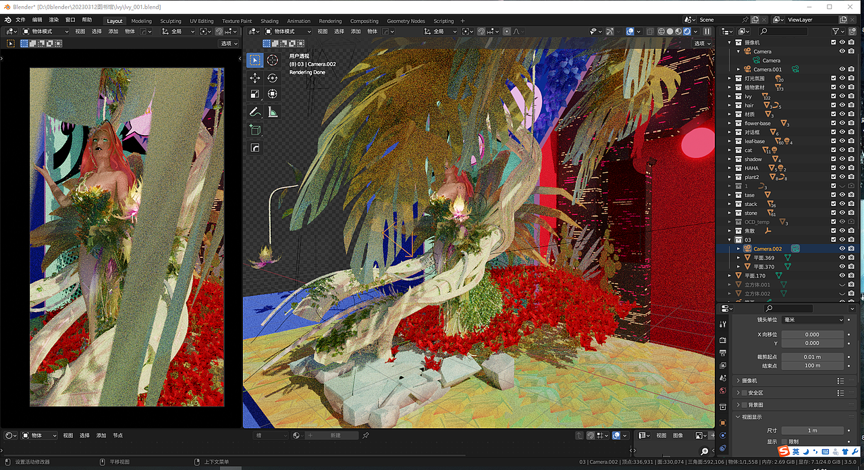Image resolution: width=864 pixels, height=470 pixels.
Task: Select the Measure tool
Action: pyautogui.click(x=273, y=112)
